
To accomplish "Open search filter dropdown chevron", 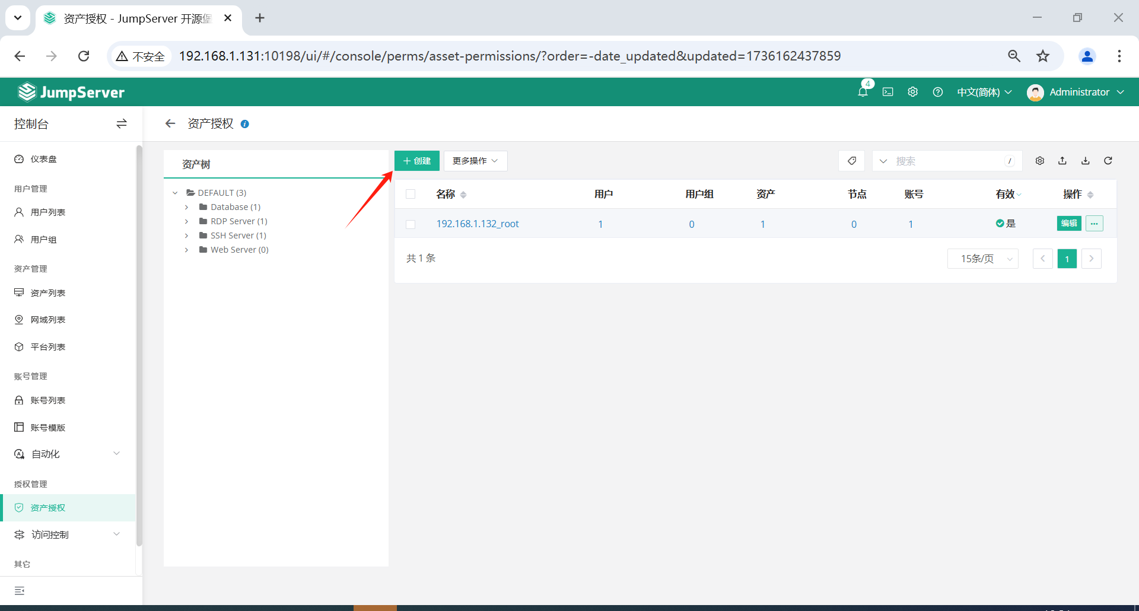I will tap(883, 161).
